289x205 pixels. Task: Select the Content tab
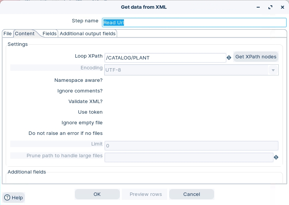tap(25, 34)
